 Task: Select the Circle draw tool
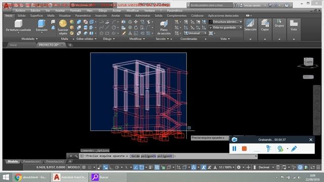coord(114,27)
